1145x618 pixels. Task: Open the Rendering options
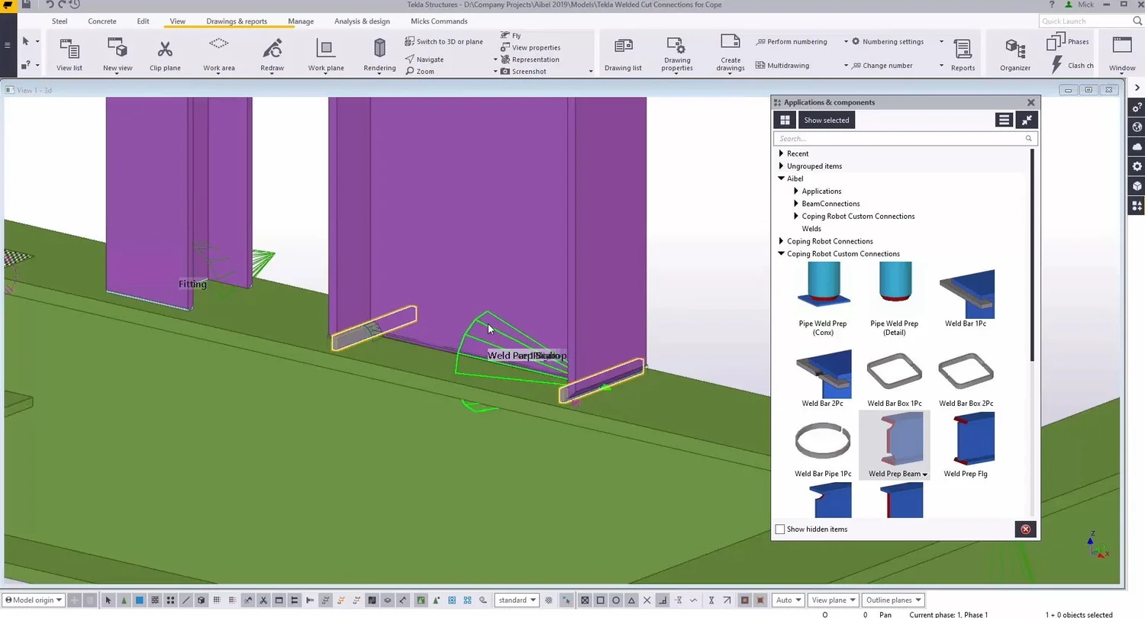[x=379, y=53]
